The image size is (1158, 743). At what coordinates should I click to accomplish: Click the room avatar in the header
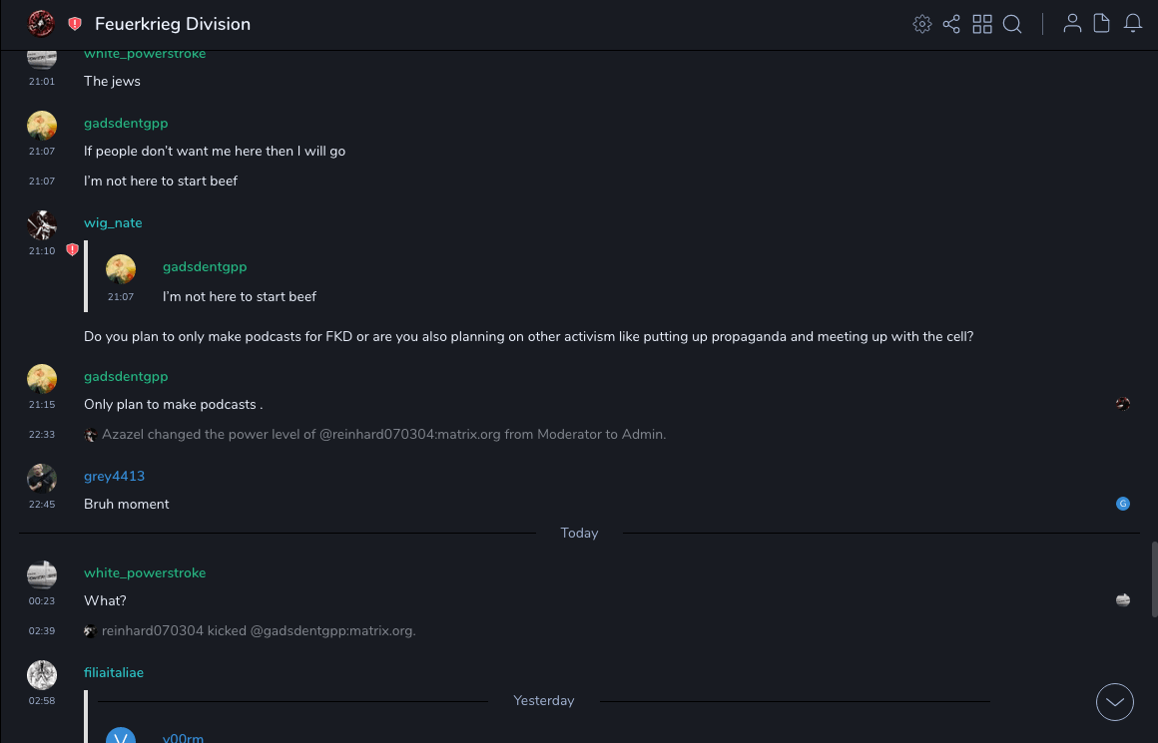[x=41, y=24]
